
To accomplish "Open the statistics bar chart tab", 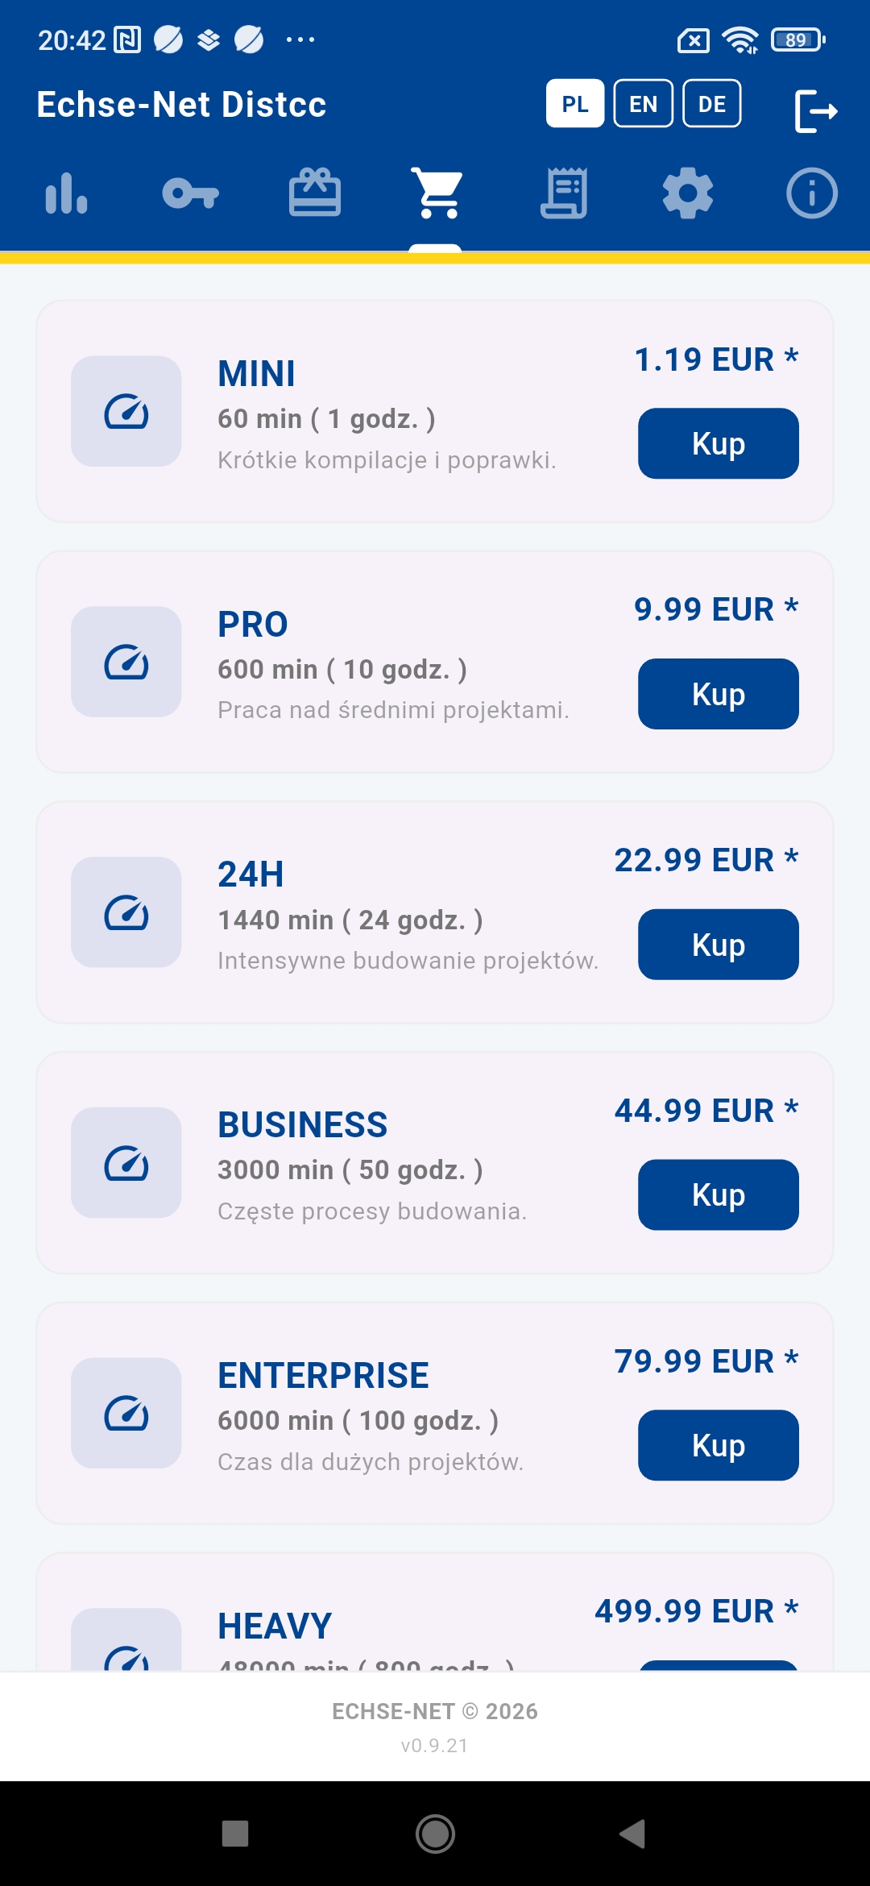I will (67, 193).
